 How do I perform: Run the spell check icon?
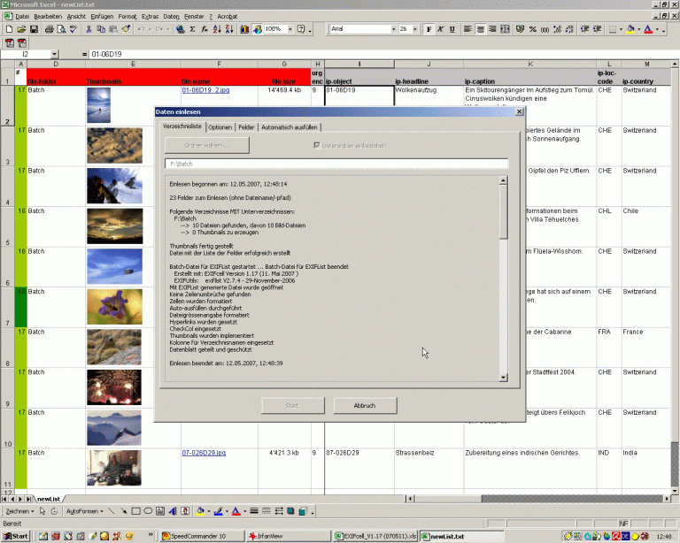(x=73, y=29)
